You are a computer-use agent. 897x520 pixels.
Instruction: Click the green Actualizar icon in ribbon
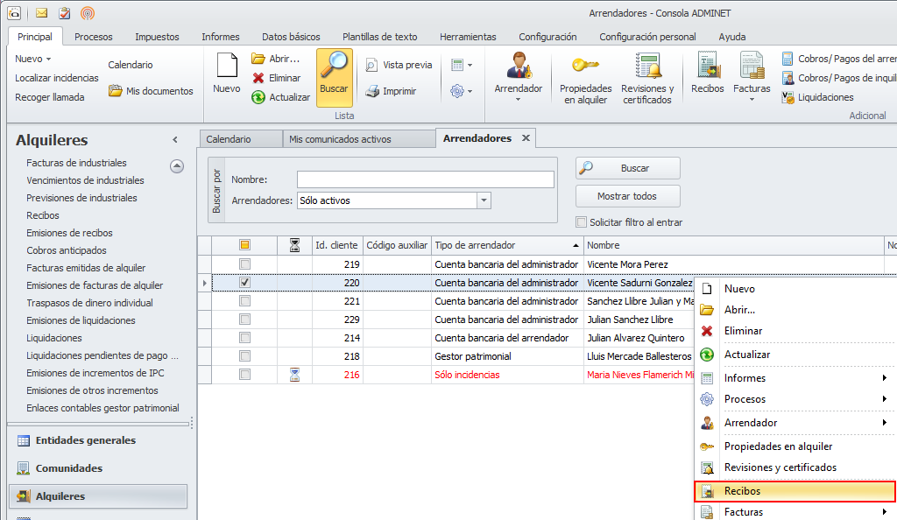pyautogui.click(x=258, y=97)
